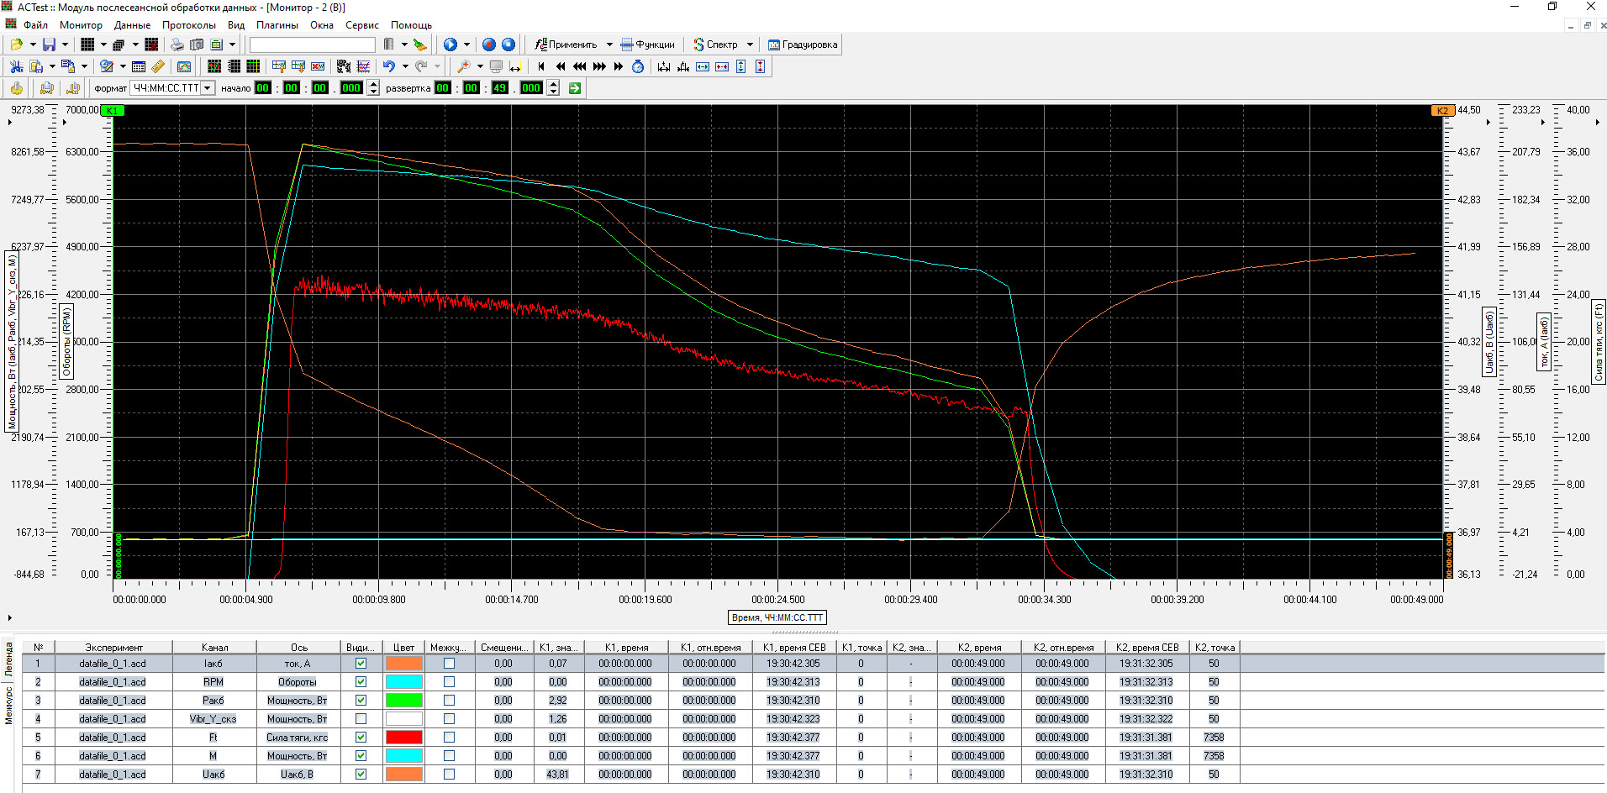Click the vertical expand green arrows icon

[740, 66]
